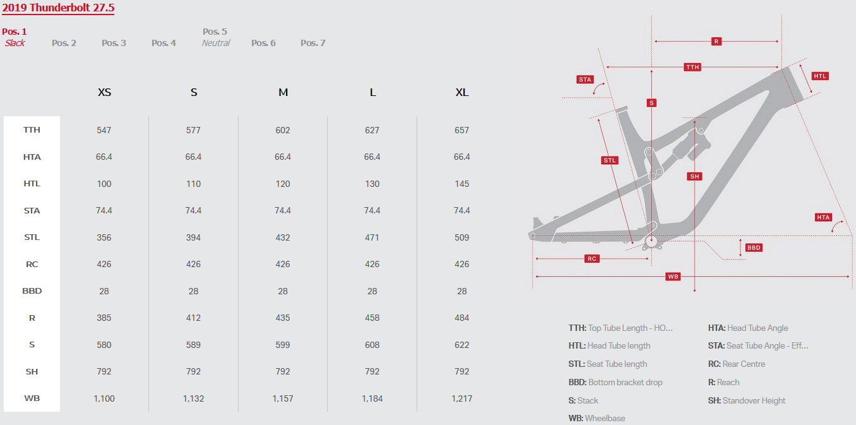This screenshot has height=425, width=856.
Task: Switch to Pos. 6 geometry
Action: (x=263, y=43)
